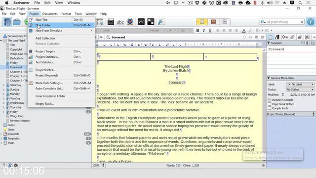Enter Full Screen composition mode icon
Image resolution: width=316 pixels, height=178 pixels.
pos(151,22)
